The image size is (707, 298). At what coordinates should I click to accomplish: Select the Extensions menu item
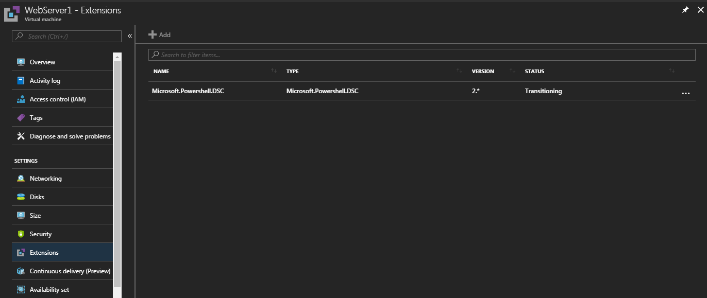(x=62, y=252)
